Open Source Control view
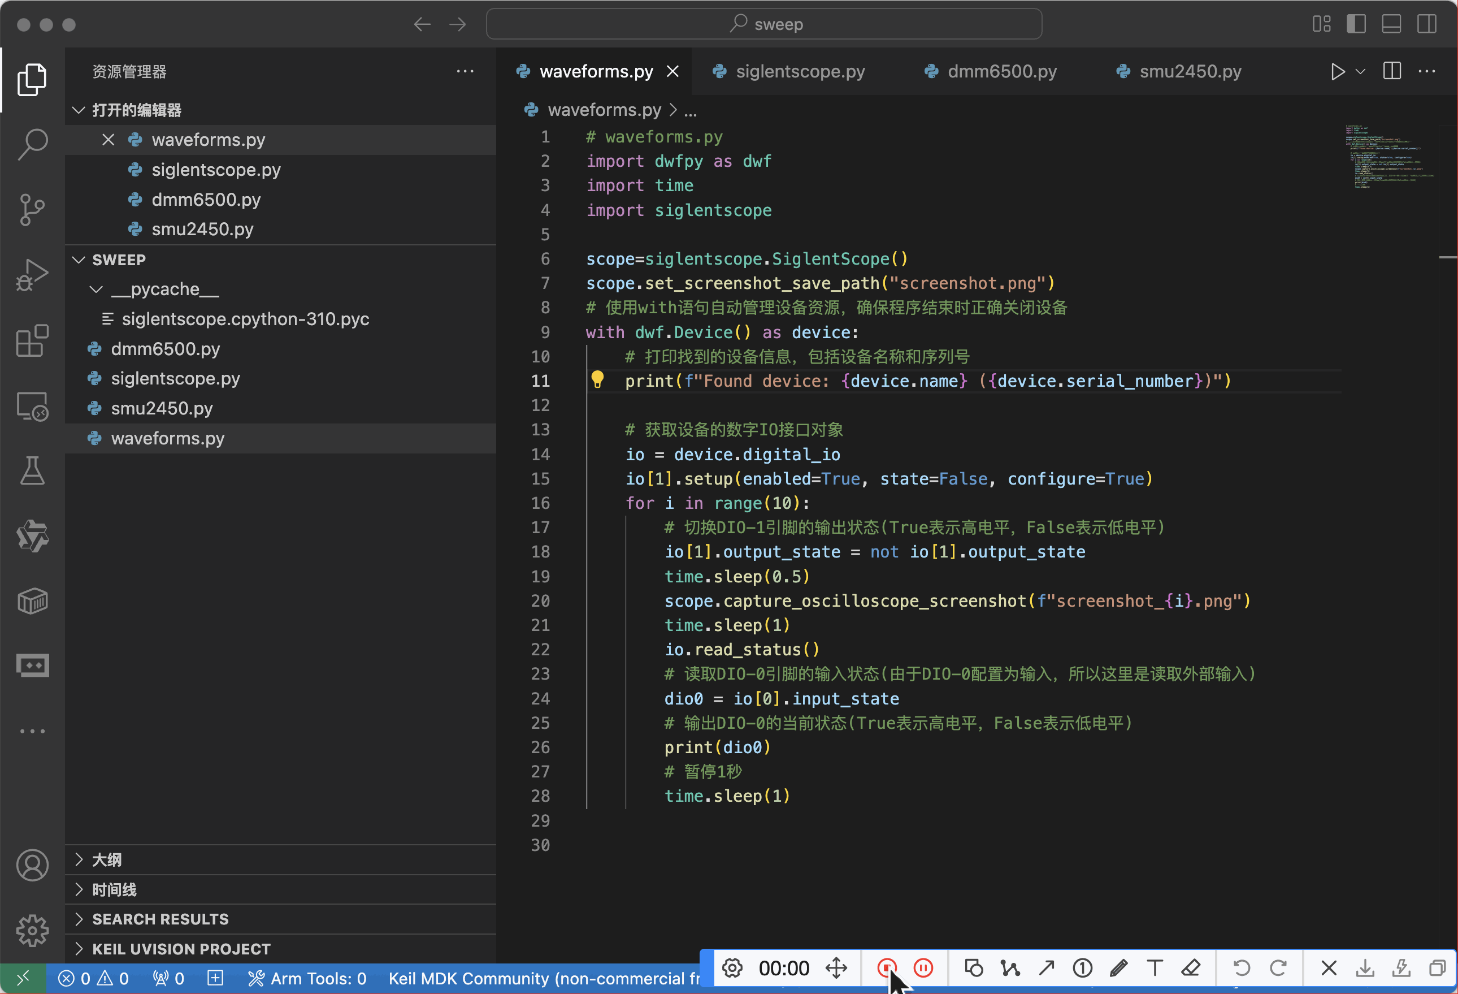 coord(32,209)
